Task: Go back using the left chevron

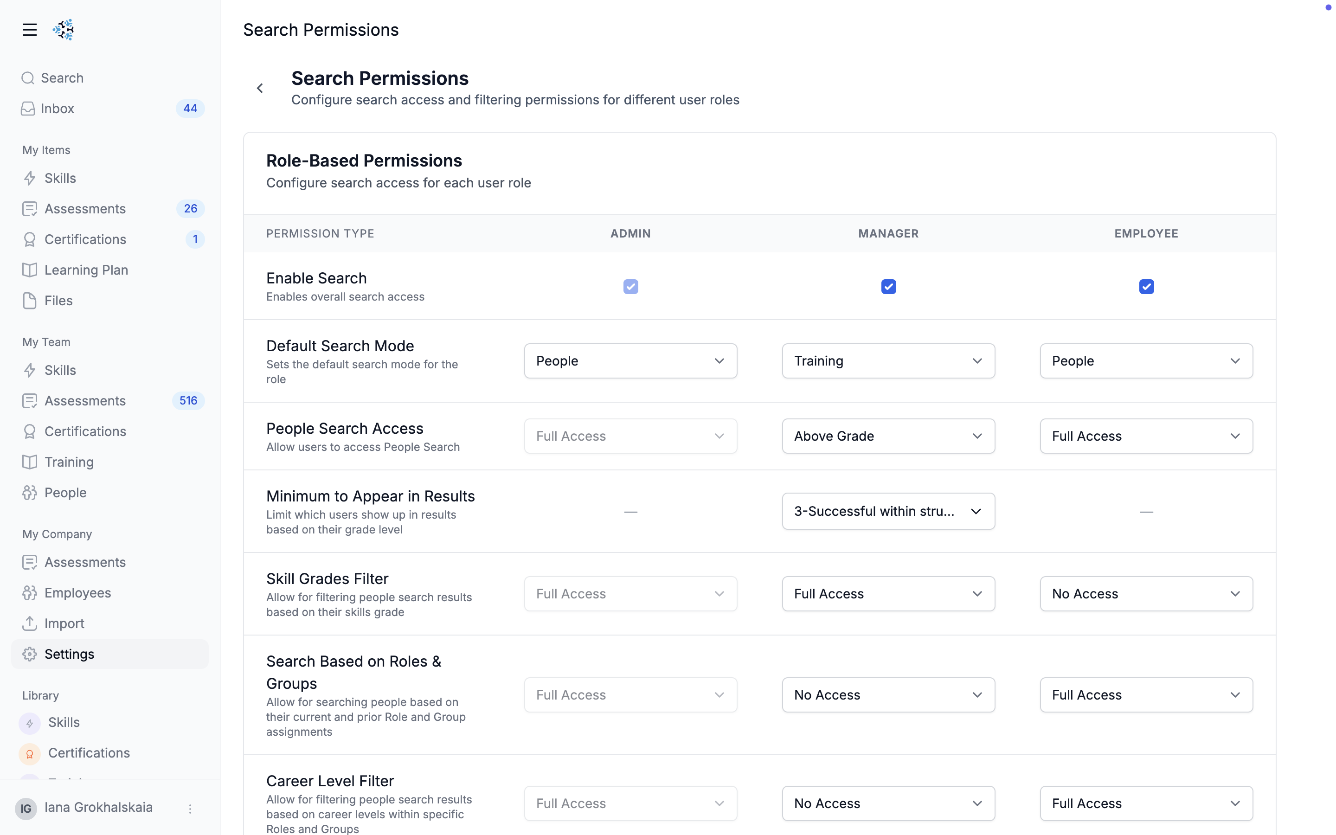Action: [259, 88]
